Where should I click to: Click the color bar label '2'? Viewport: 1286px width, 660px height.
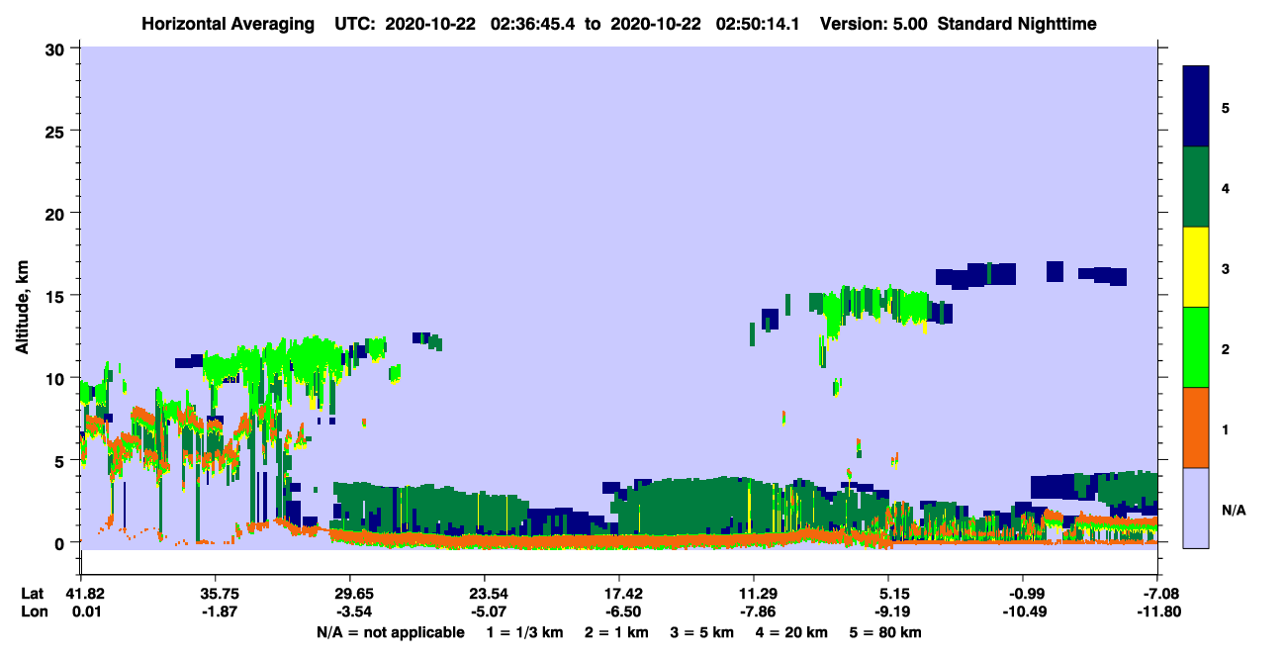coord(1226,347)
